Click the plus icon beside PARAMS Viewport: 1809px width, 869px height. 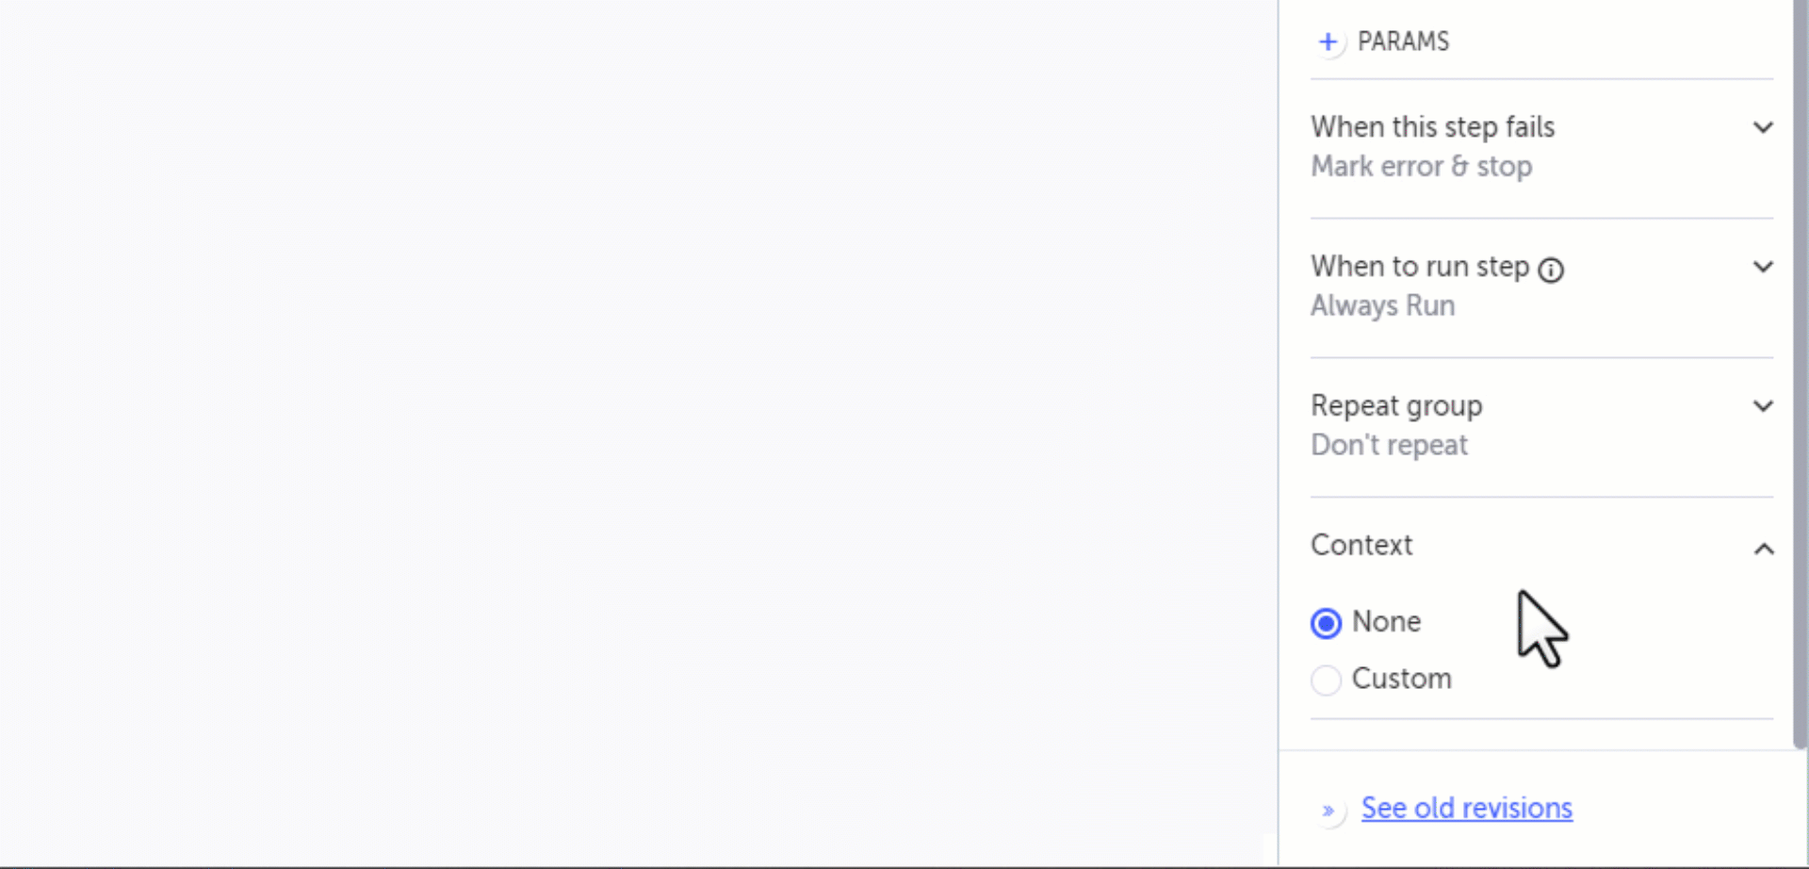[x=1328, y=42]
